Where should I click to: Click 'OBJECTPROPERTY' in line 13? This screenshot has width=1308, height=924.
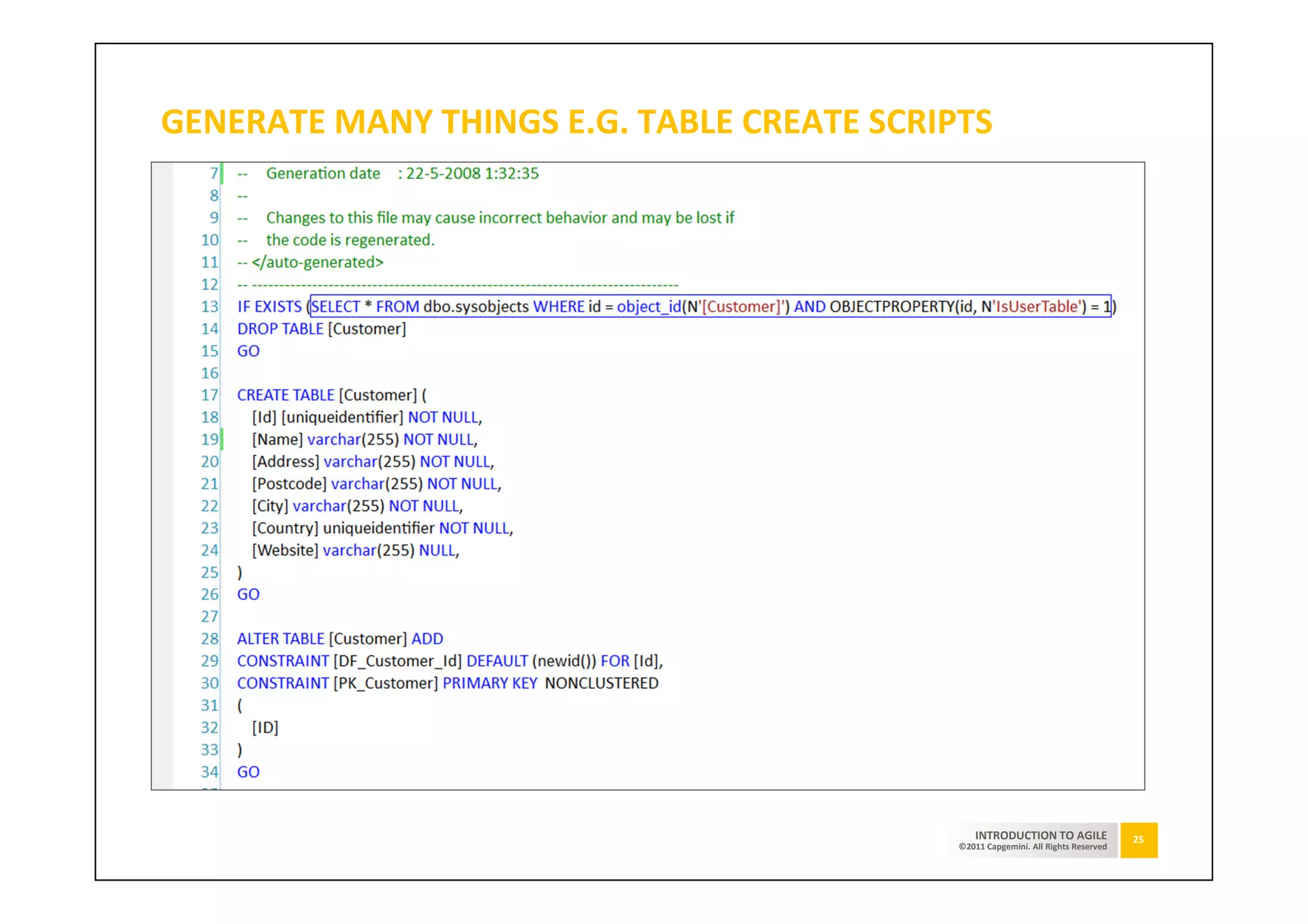pyautogui.click(x=892, y=307)
